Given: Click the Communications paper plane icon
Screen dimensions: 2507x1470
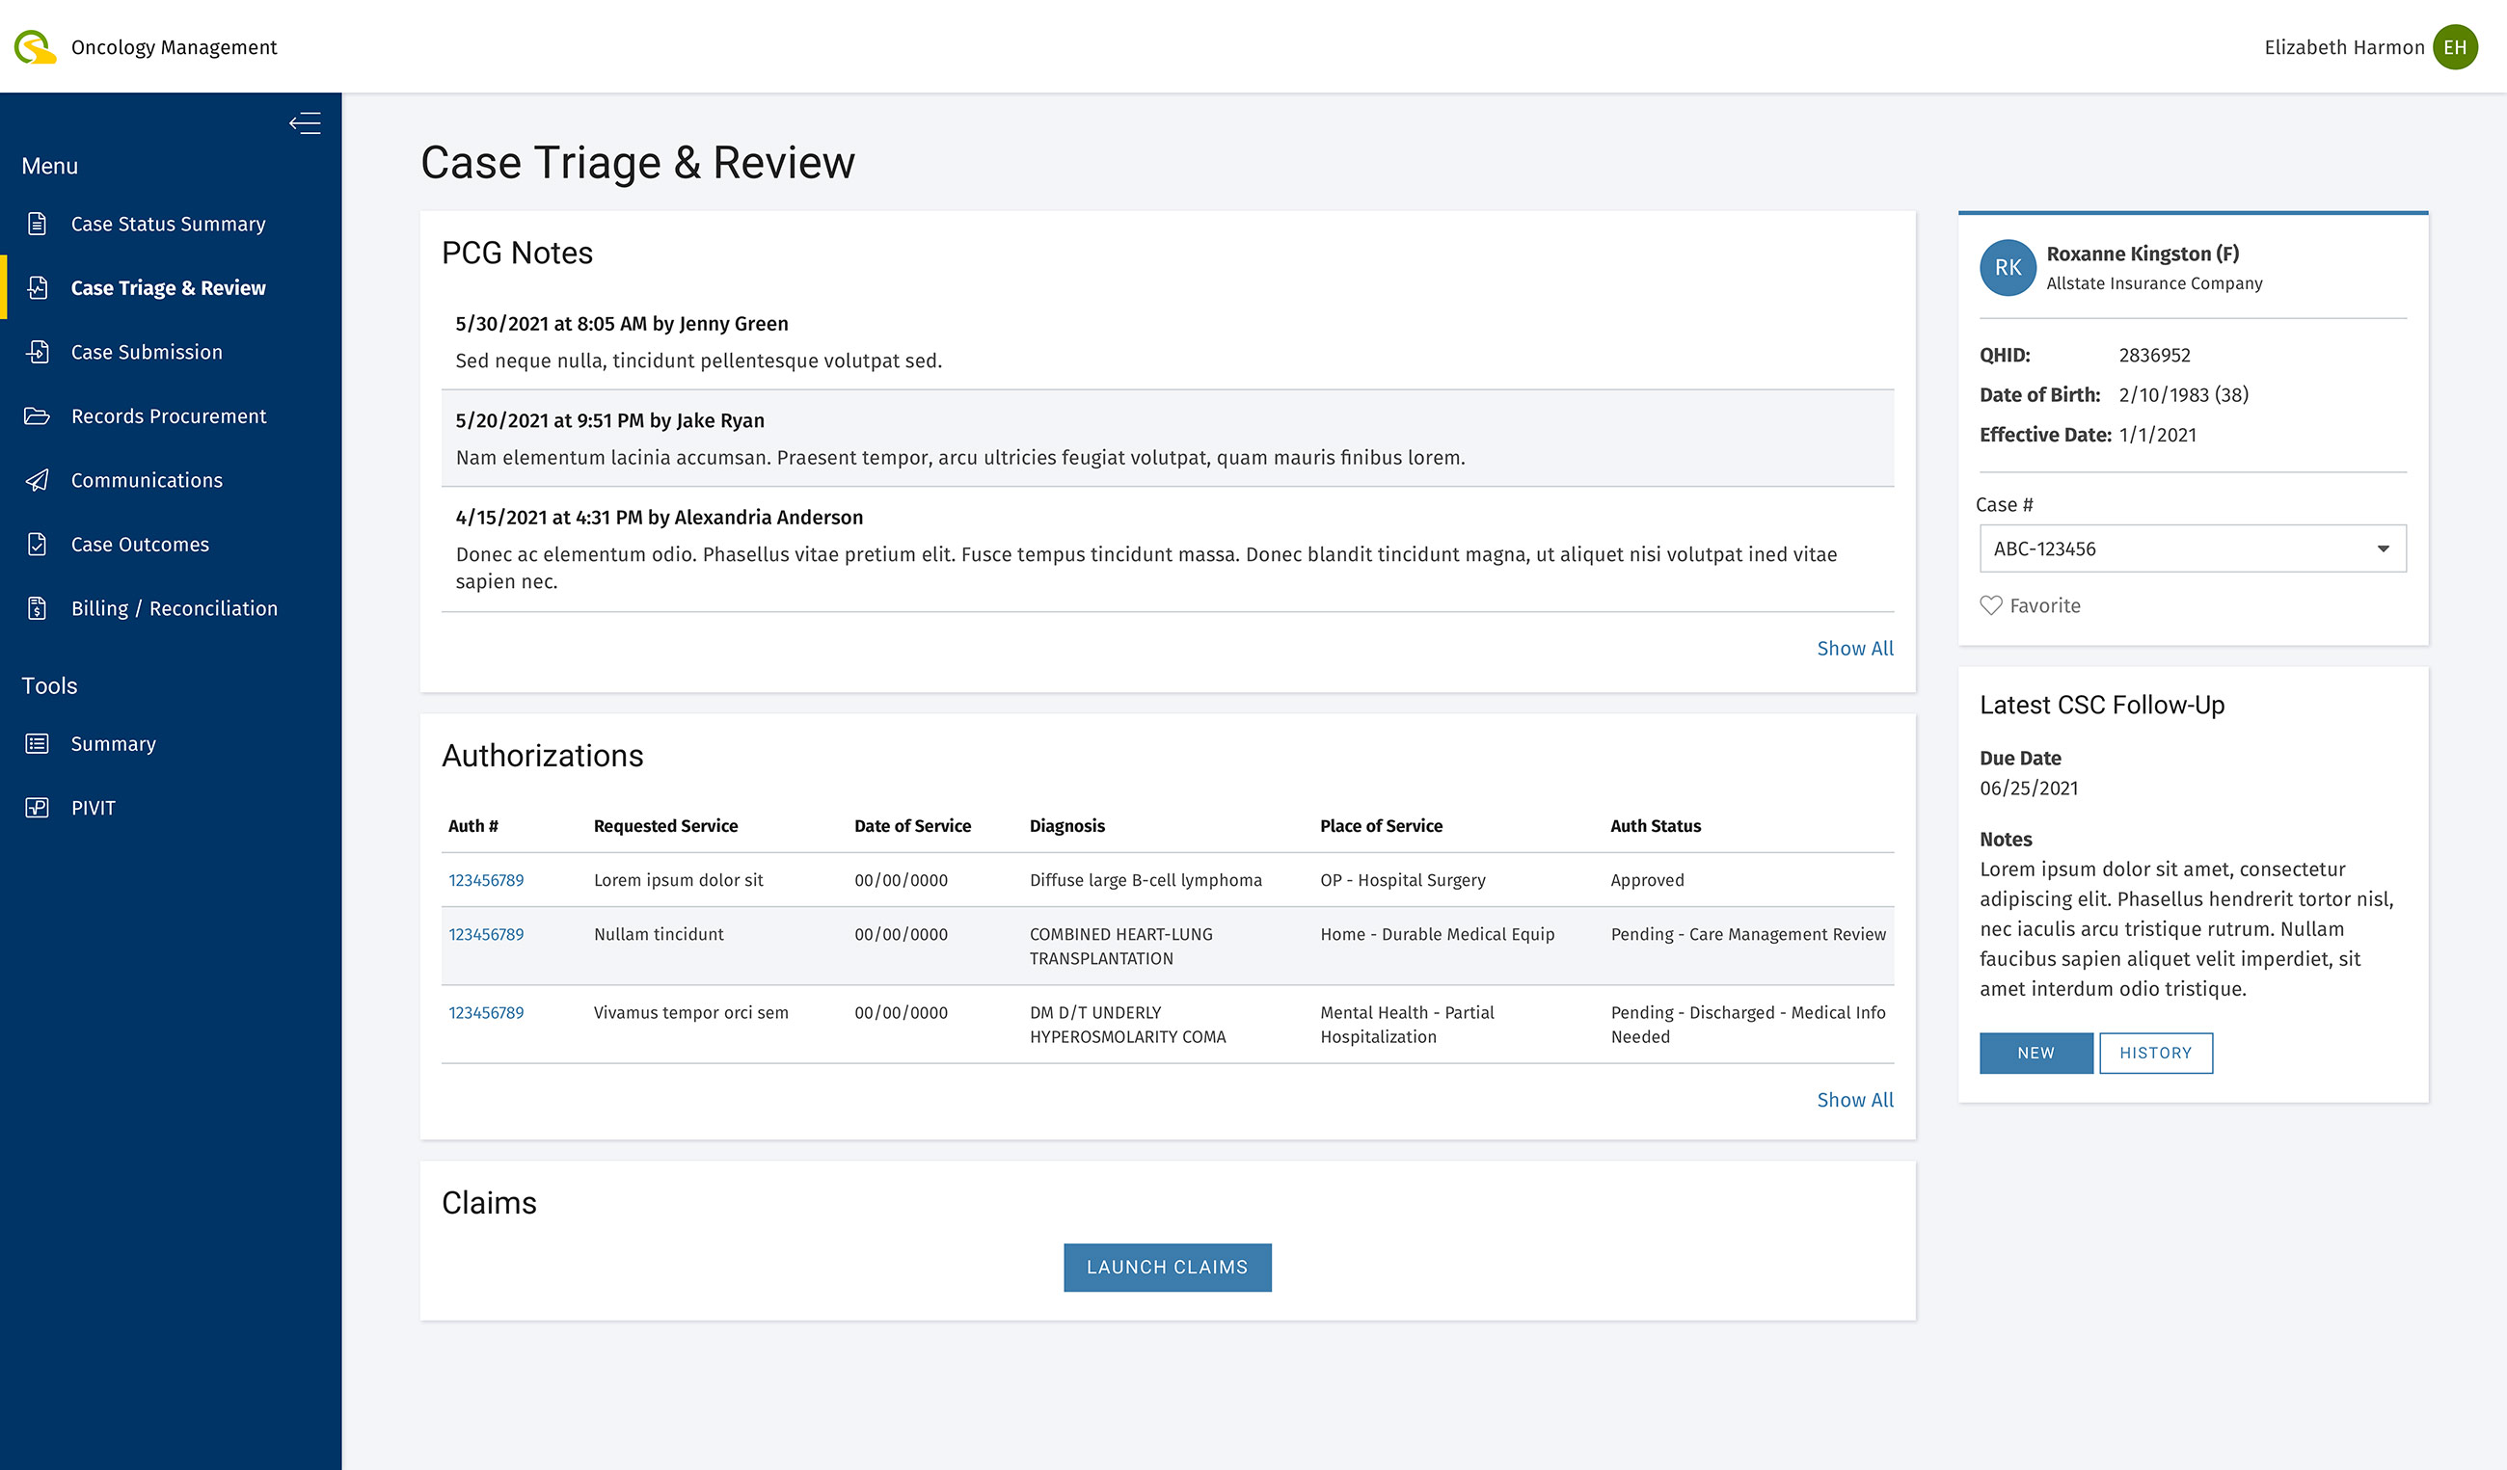Looking at the screenshot, I should [37, 480].
